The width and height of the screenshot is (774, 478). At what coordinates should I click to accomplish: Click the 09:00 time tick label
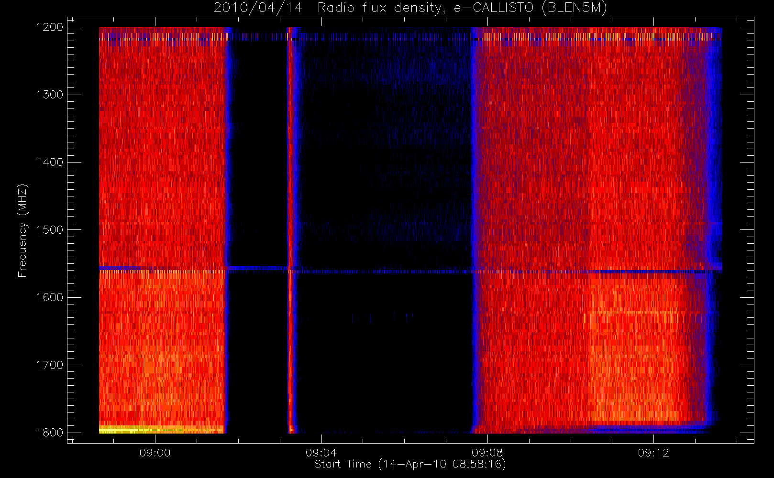click(155, 453)
